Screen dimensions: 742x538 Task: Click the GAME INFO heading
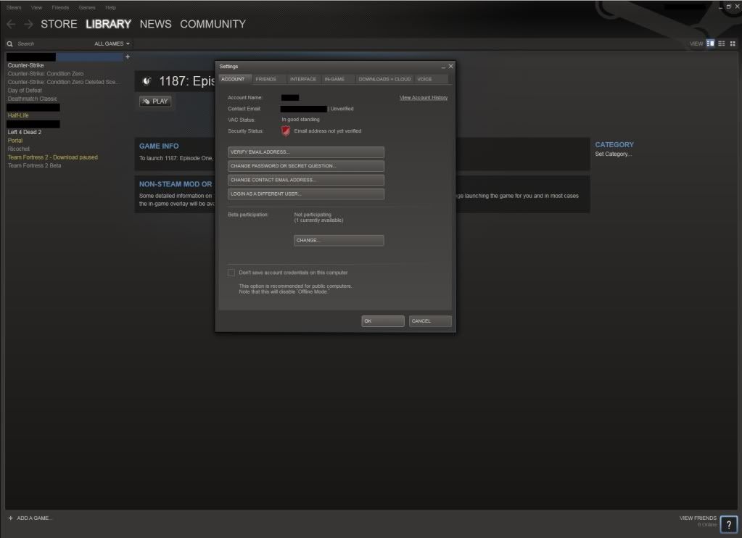pyautogui.click(x=159, y=146)
